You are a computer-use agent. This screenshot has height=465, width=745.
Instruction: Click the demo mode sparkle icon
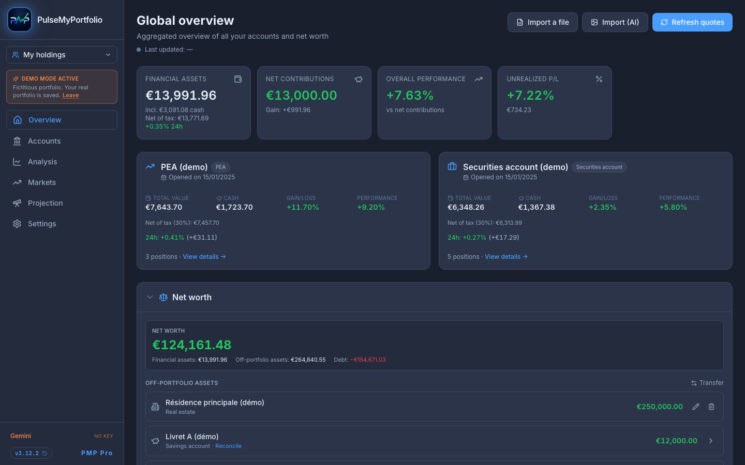click(x=16, y=79)
